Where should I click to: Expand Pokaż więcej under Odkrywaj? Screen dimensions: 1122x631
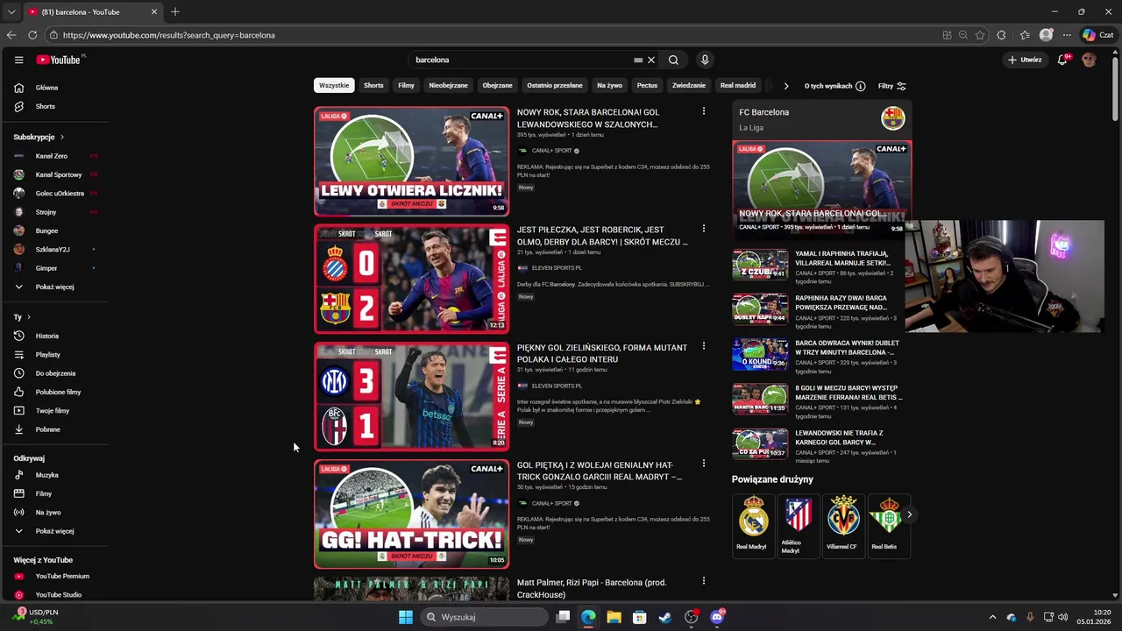point(54,530)
